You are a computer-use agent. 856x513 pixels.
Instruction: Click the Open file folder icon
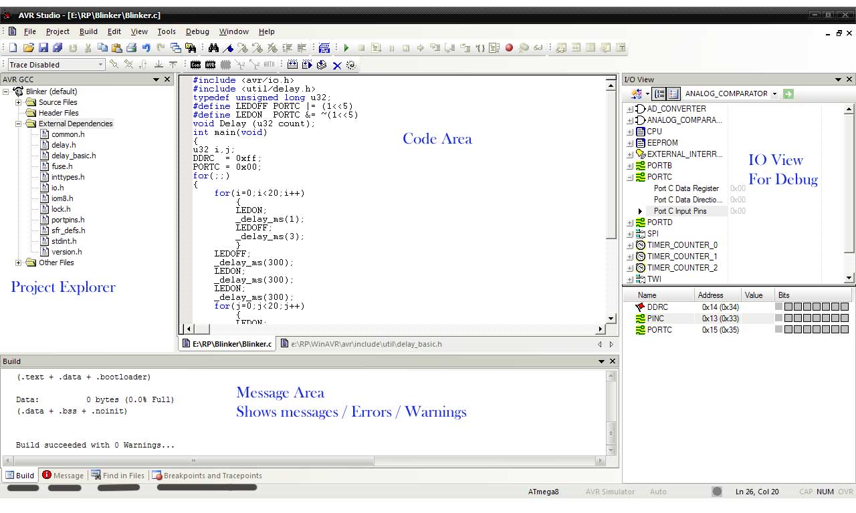point(29,47)
